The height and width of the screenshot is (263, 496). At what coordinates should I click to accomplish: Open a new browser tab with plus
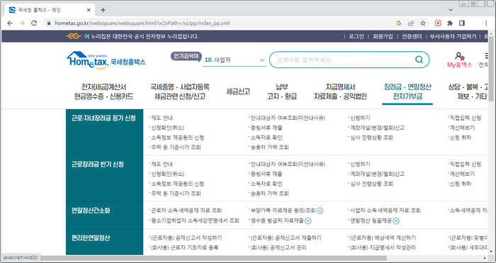(x=103, y=10)
